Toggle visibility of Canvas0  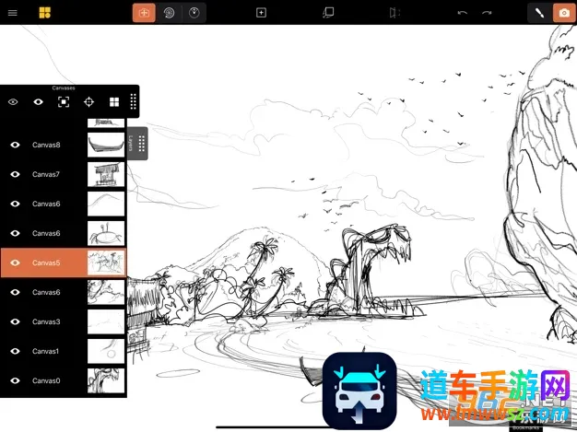15,380
